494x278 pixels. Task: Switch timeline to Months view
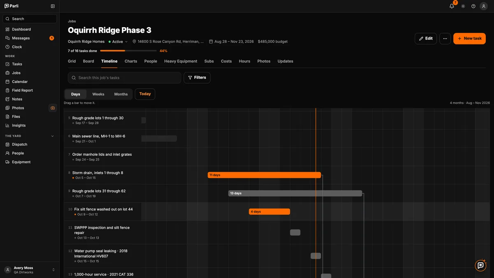tap(121, 94)
